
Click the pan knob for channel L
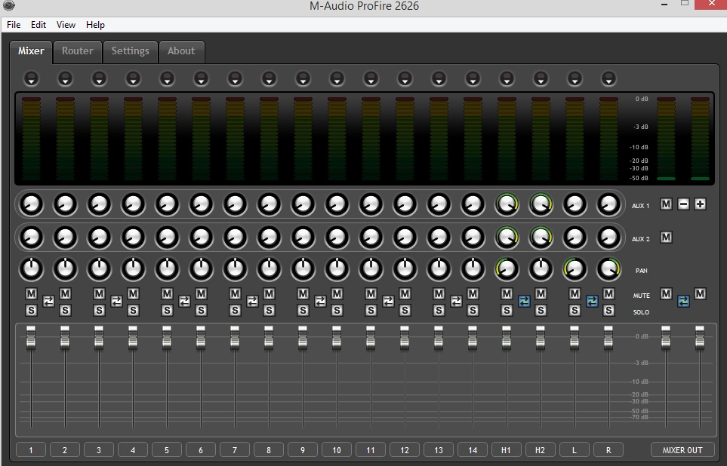click(575, 269)
